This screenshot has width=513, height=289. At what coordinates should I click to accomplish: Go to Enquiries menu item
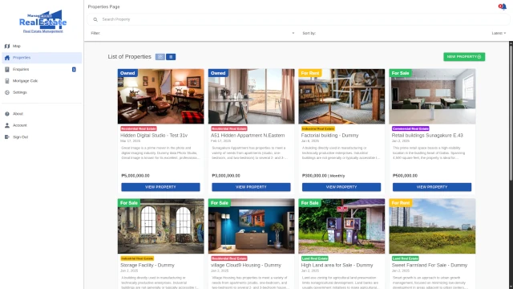point(42,70)
